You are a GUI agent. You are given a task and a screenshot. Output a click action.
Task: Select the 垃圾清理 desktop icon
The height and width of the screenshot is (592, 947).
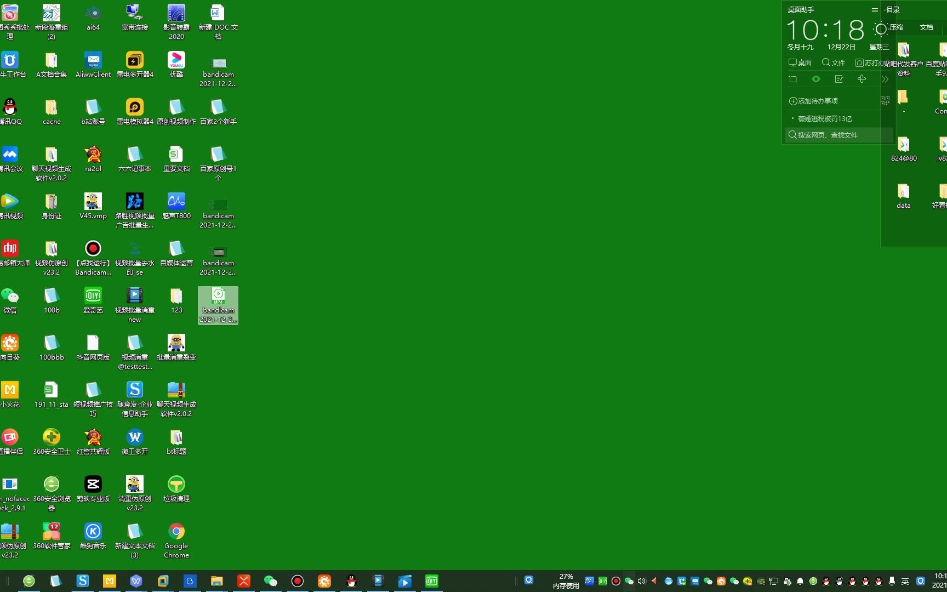coord(176,489)
